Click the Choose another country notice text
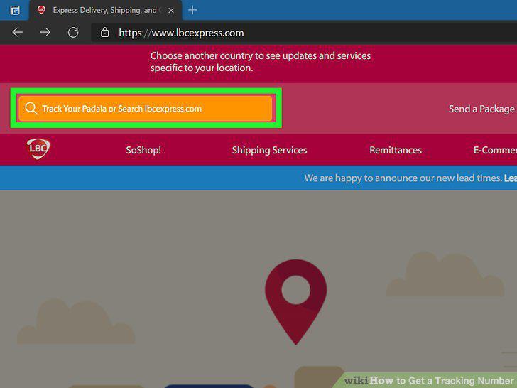Screen dimensions: 517x388 point(261,62)
